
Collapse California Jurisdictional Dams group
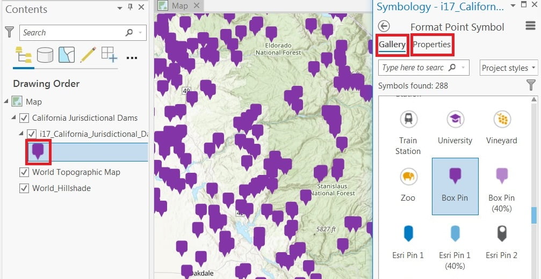click(13, 117)
